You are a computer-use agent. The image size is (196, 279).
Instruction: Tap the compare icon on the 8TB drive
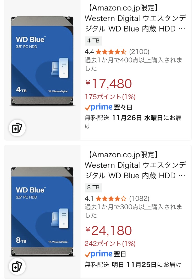(17, 267)
